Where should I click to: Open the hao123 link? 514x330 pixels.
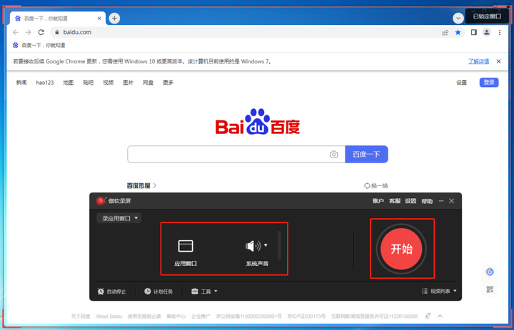45,83
